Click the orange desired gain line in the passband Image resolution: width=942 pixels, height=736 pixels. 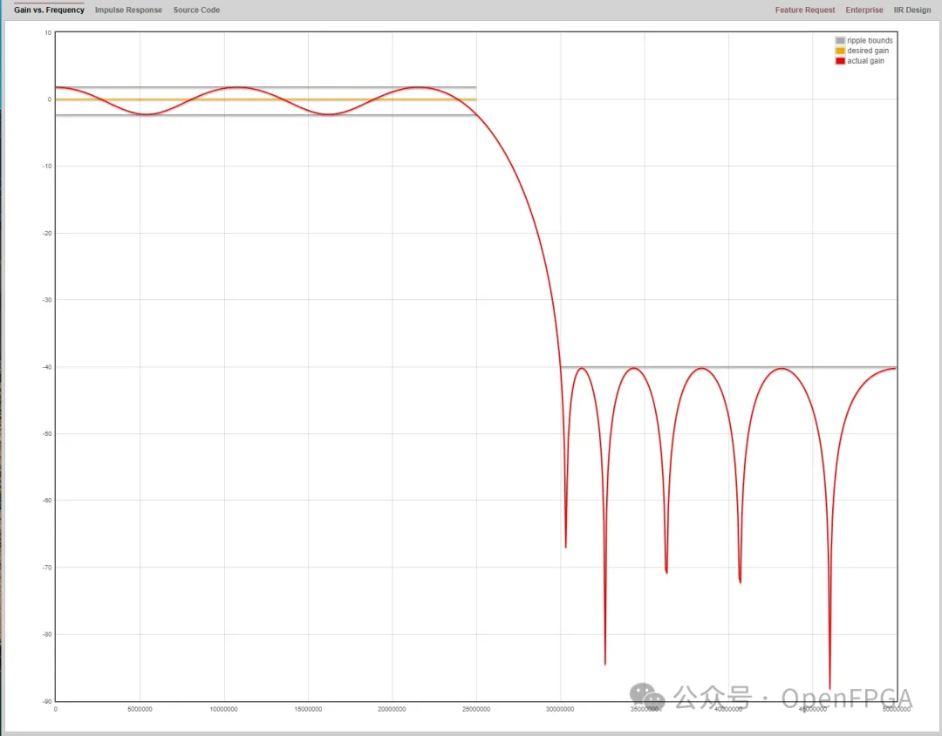[262, 99]
